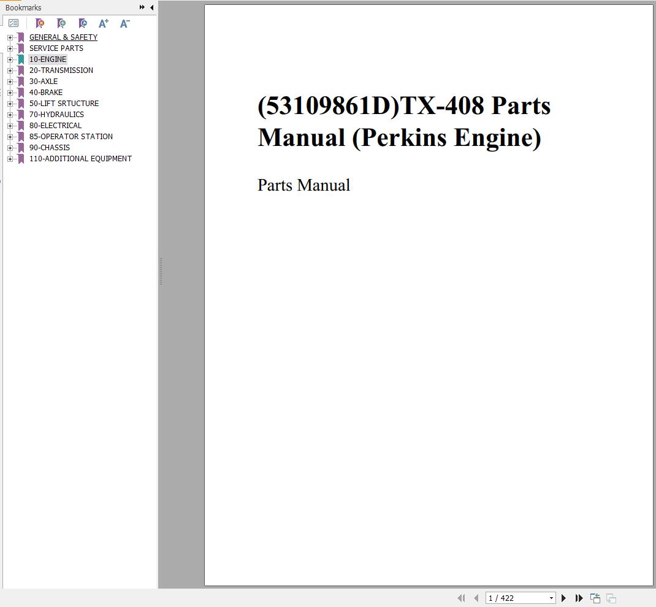This screenshot has height=607, width=656.
Task: Click the bookmark icon beside 40-BRAKE
Action: coord(21,93)
